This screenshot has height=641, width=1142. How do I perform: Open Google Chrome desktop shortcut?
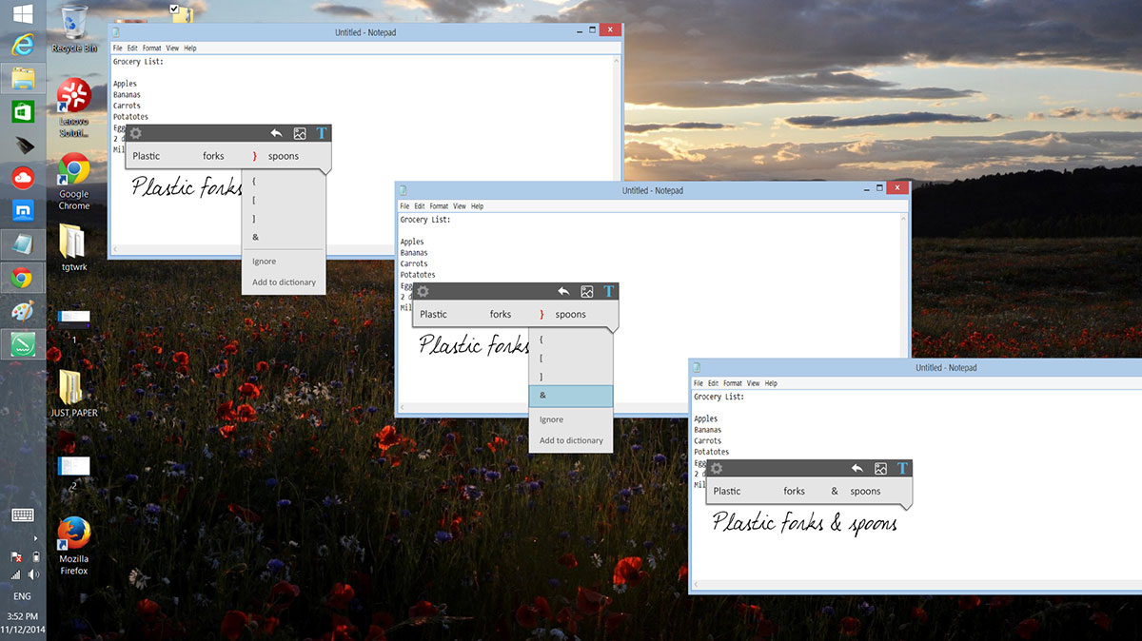point(73,182)
